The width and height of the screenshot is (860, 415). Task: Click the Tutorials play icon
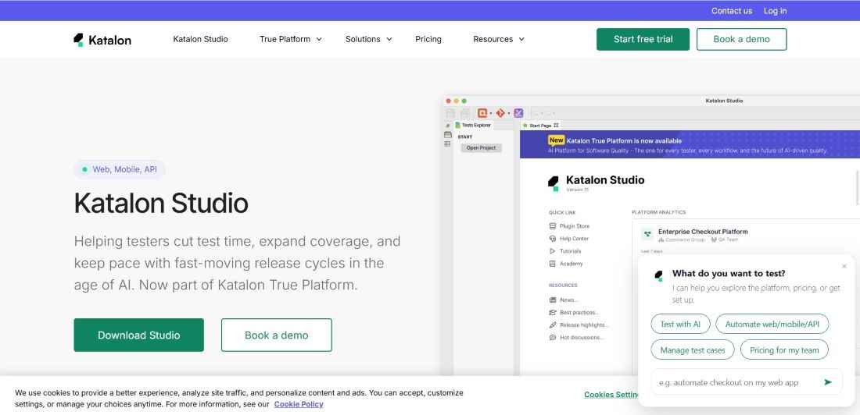pos(552,251)
